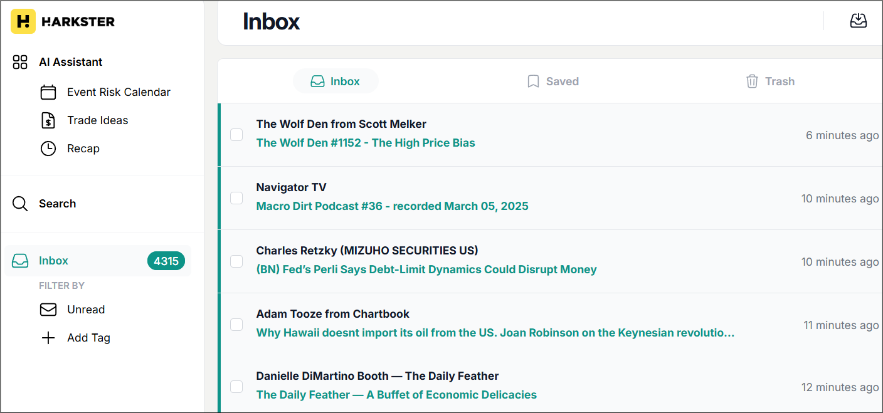Tick checkbox for Adam Tooze email
The height and width of the screenshot is (413, 883).
tap(236, 325)
